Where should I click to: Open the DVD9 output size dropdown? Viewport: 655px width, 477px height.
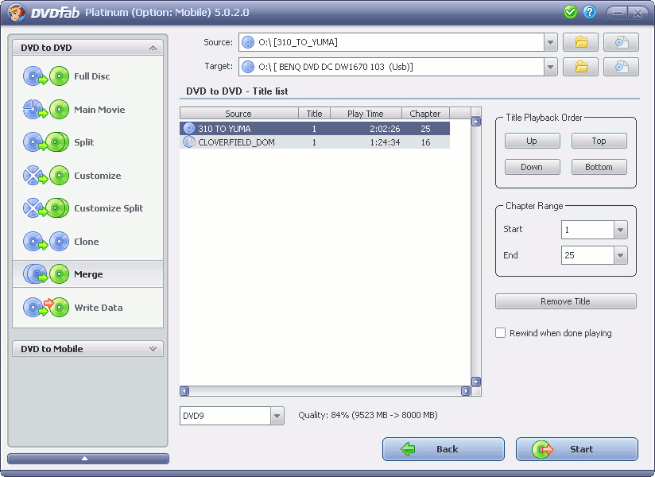click(277, 416)
